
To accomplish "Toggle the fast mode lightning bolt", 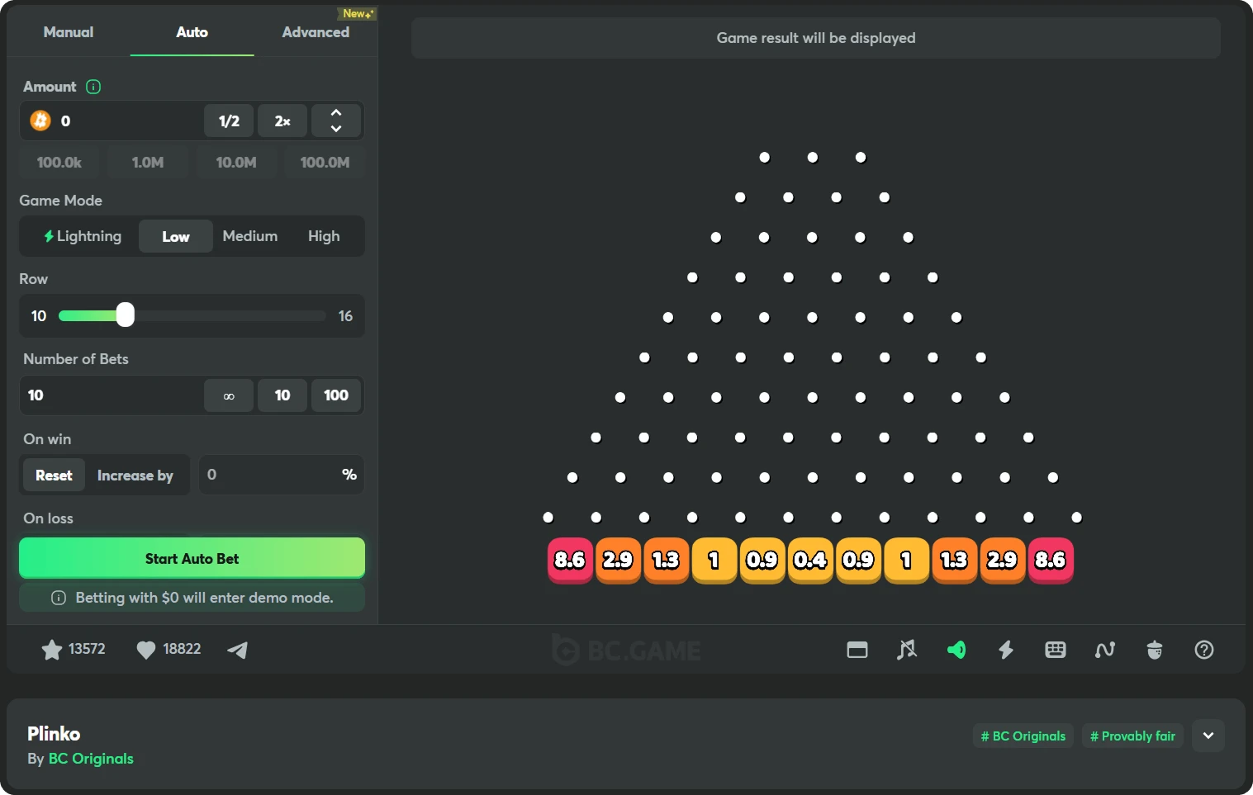I will click(x=1006, y=650).
